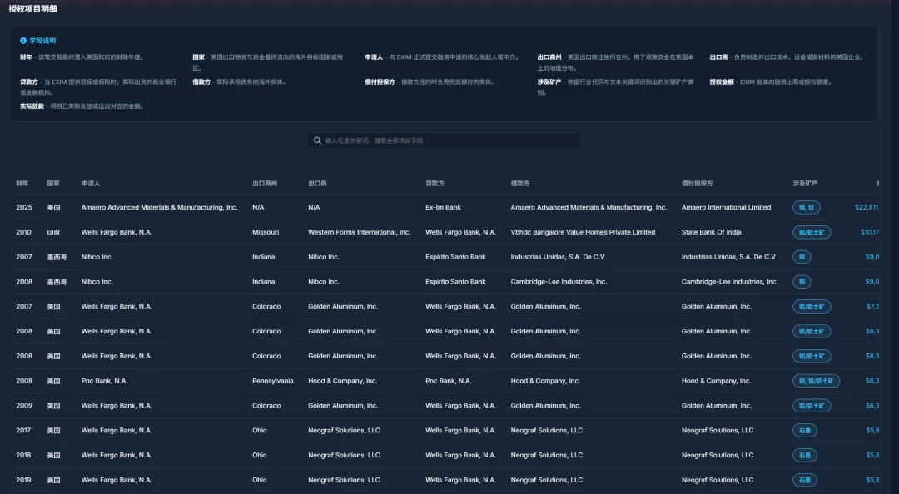Click the 涉及矿产 column header
The width and height of the screenshot is (899, 494).
click(x=805, y=184)
